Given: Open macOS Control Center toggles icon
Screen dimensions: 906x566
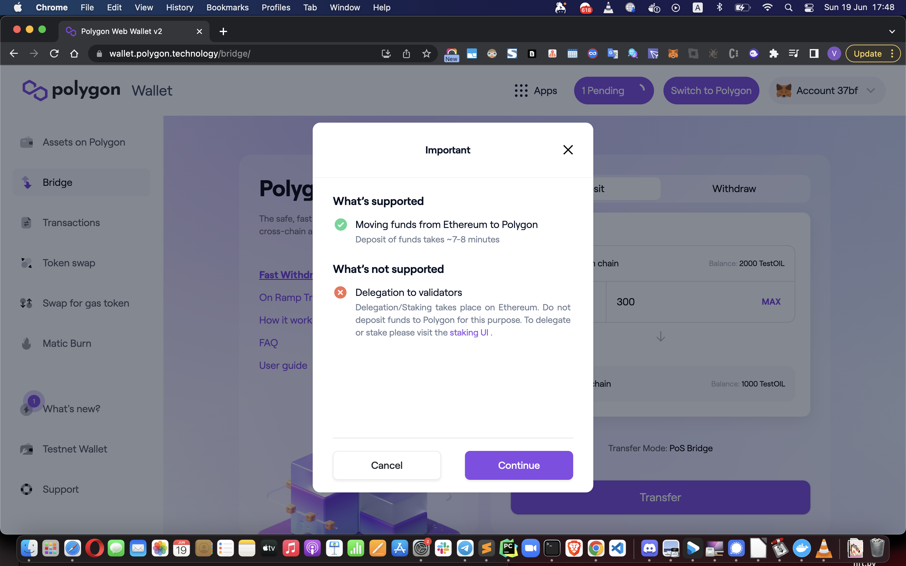Looking at the screenshot, I should tap(808, 8).
